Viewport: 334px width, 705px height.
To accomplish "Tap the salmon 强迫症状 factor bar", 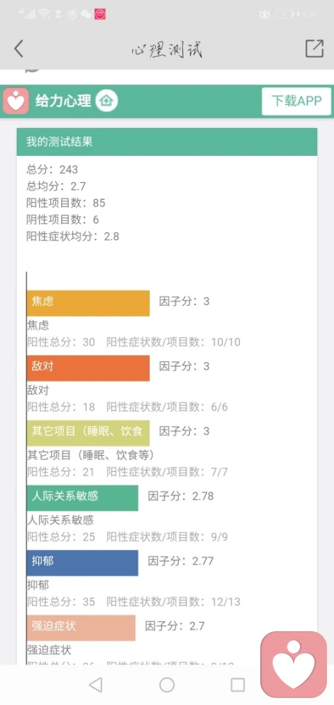I will [81, 628].
